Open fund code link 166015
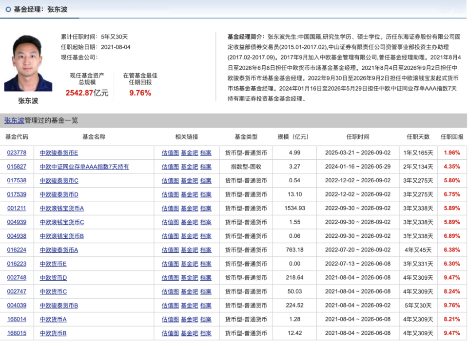This screenshot has width=468, height=346. point(17,333)
